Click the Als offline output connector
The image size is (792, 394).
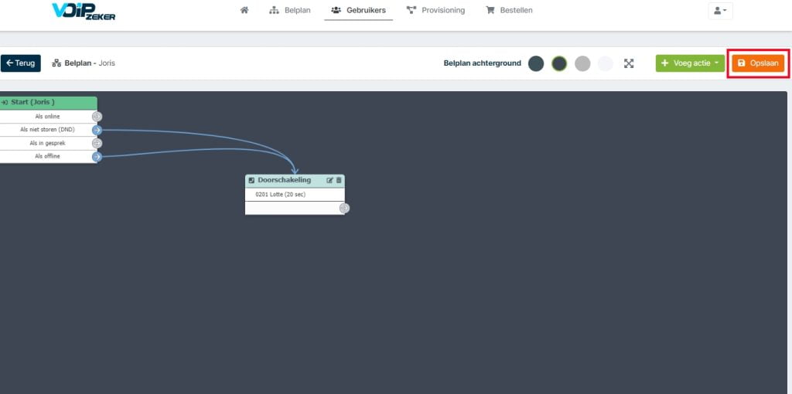[97, 157]
